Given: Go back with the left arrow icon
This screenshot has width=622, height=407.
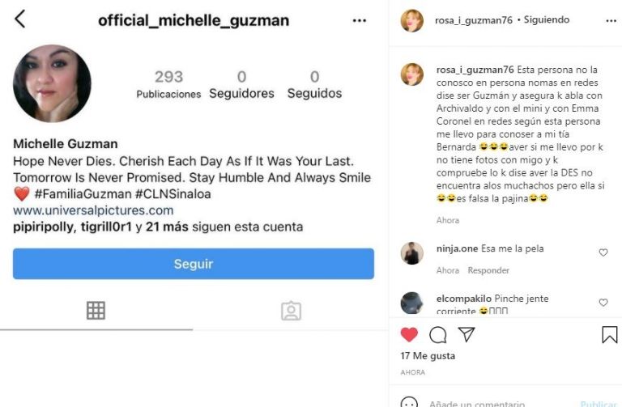Looking at the screenshot, I should pos(19,19).
